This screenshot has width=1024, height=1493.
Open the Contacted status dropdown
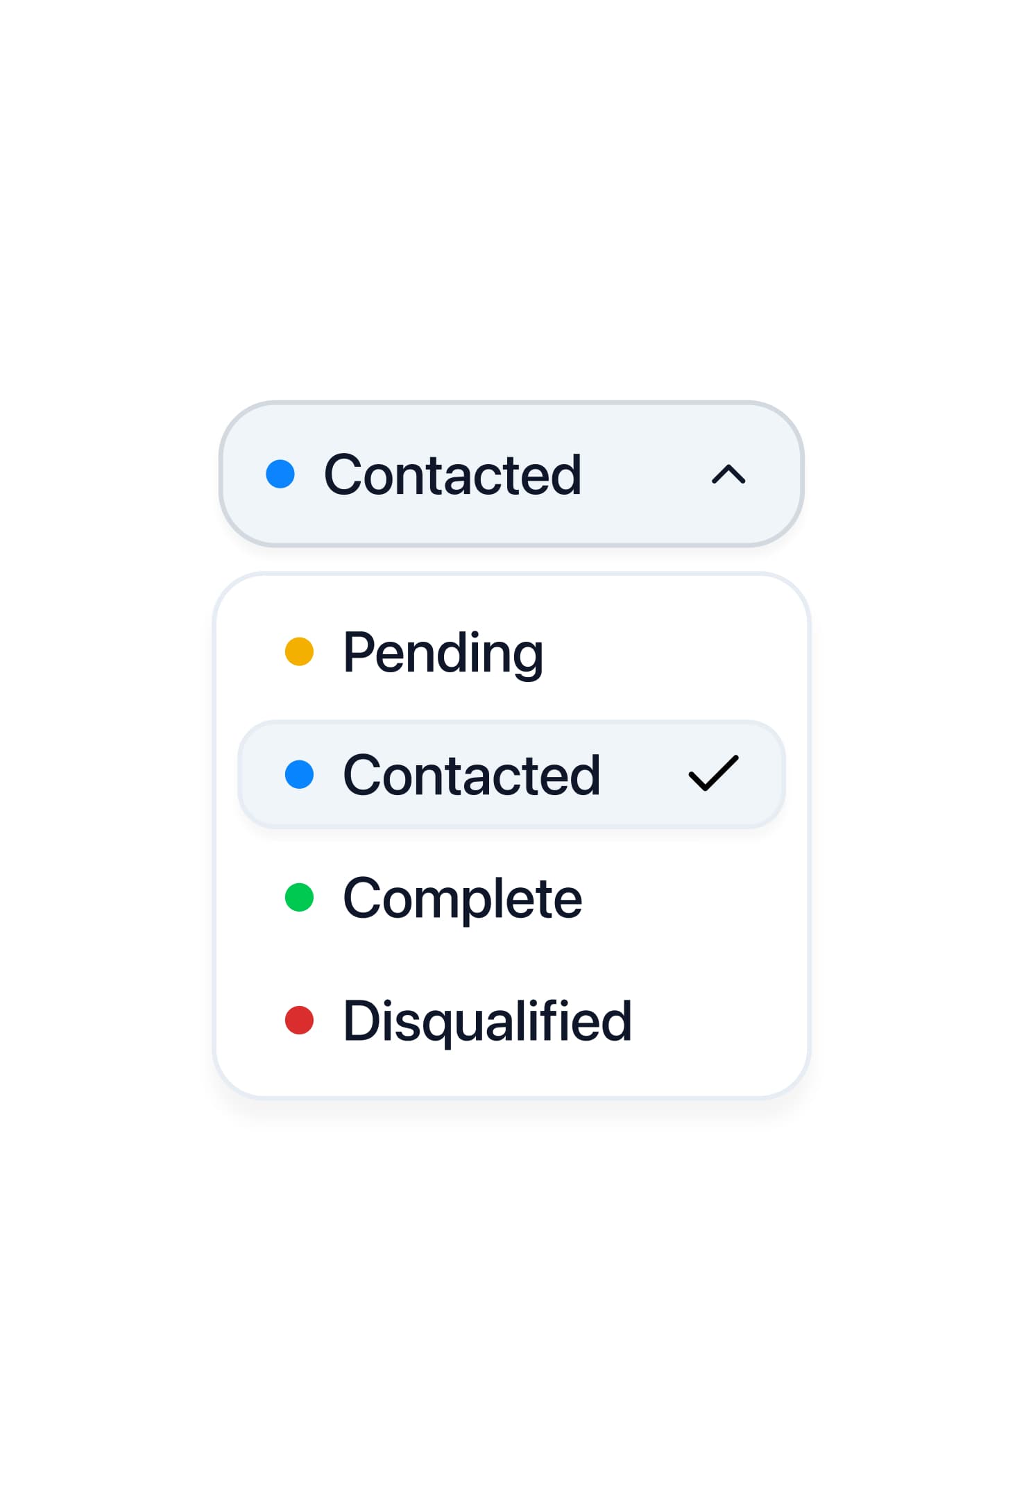512,475
